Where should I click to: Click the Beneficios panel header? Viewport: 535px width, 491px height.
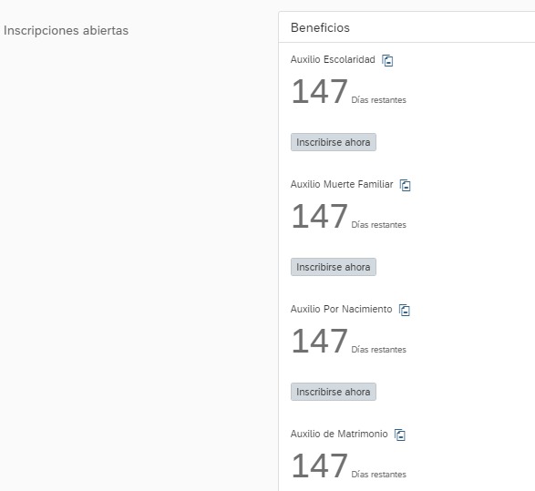[320, 27]
